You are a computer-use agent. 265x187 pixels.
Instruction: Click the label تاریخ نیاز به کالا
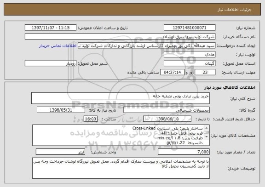tap(102, 110)
